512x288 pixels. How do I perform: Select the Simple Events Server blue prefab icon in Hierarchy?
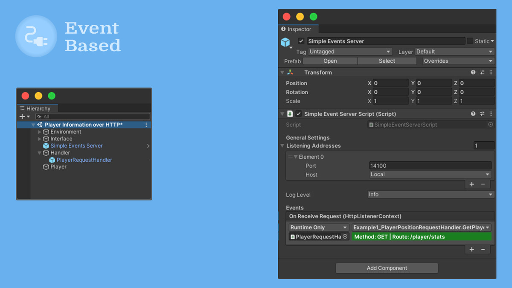pyautogui.click(x=46, y=146)
